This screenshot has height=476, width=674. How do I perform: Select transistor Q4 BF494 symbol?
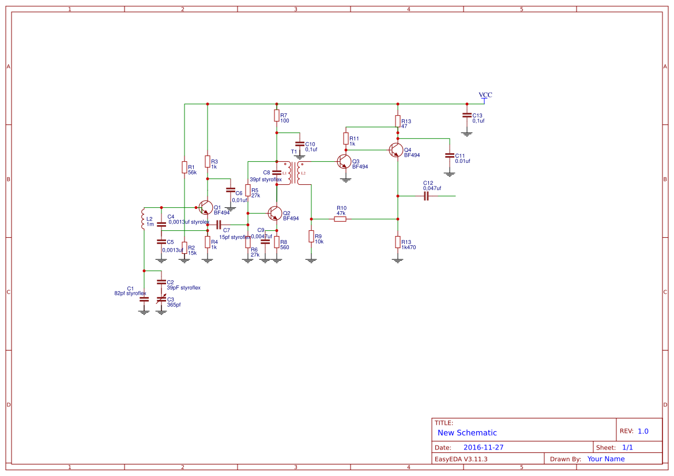[x=396, y=150]
